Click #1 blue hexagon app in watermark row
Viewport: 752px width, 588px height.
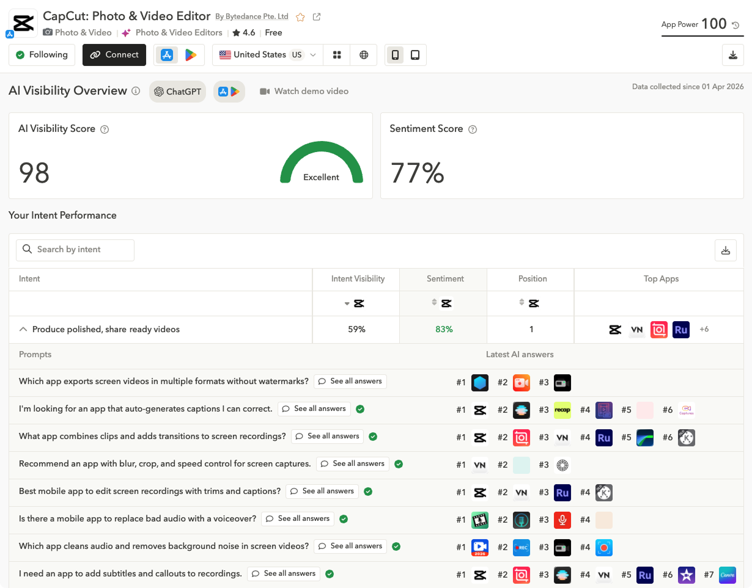pos(480,383)
